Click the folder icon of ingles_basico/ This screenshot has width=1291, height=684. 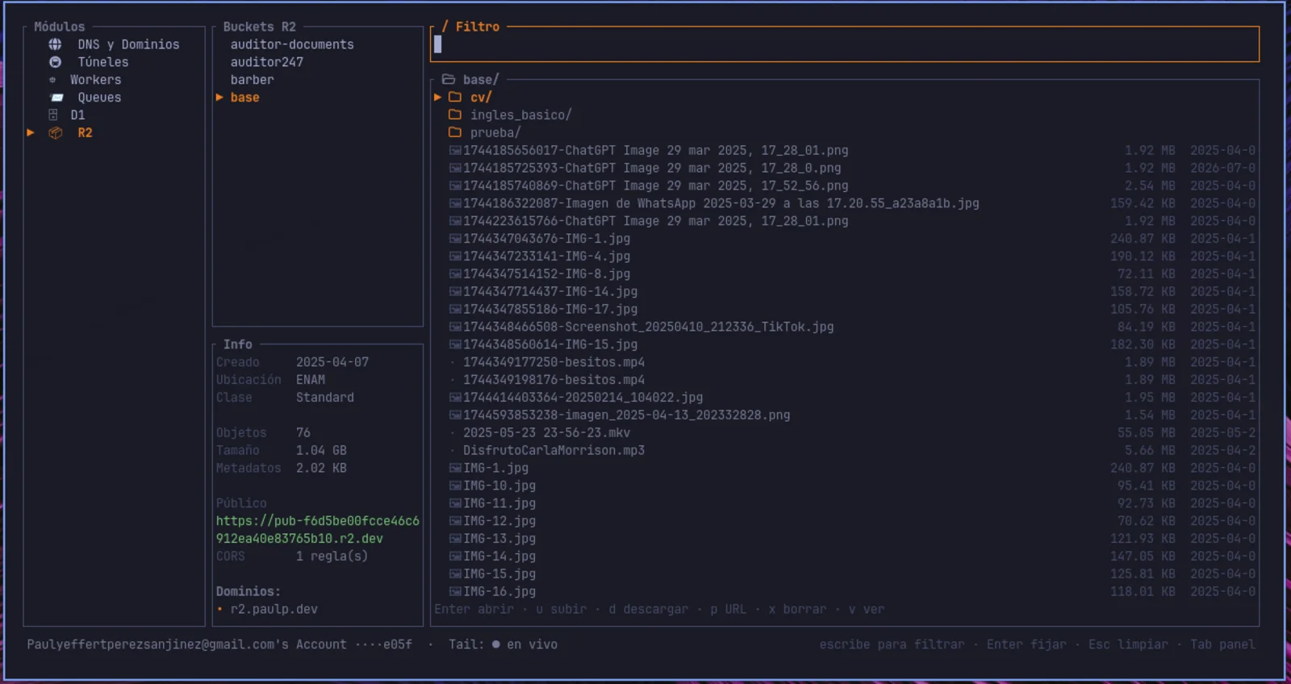(x=455, y=115)
